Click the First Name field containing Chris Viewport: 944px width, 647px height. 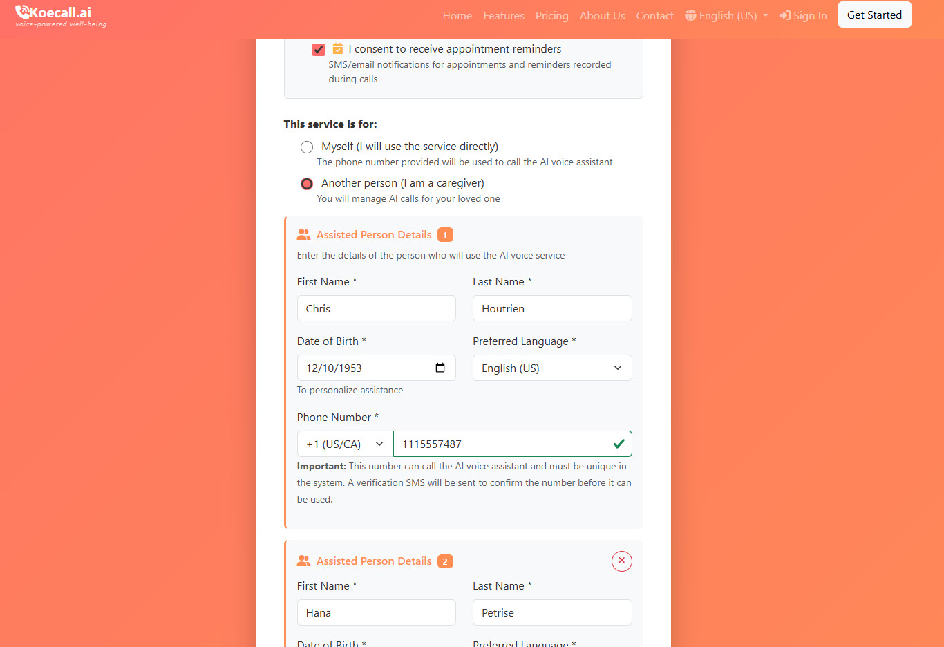tap(376, 308)
